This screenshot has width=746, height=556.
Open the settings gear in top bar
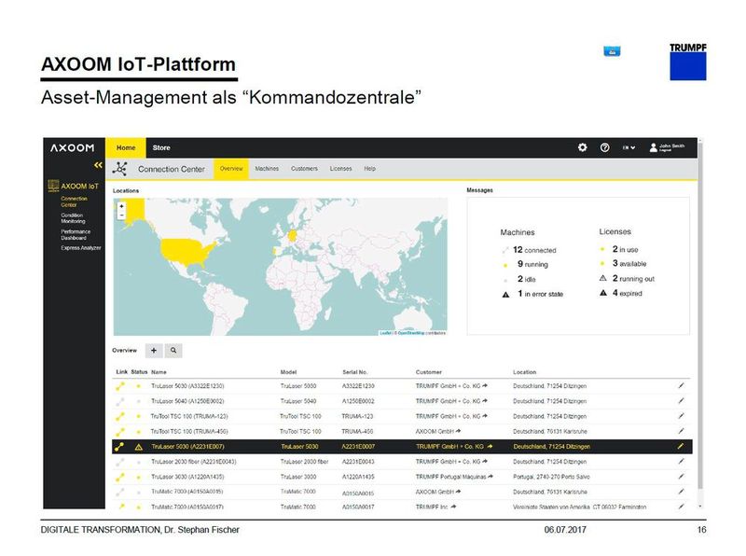[x=583, y=147]
